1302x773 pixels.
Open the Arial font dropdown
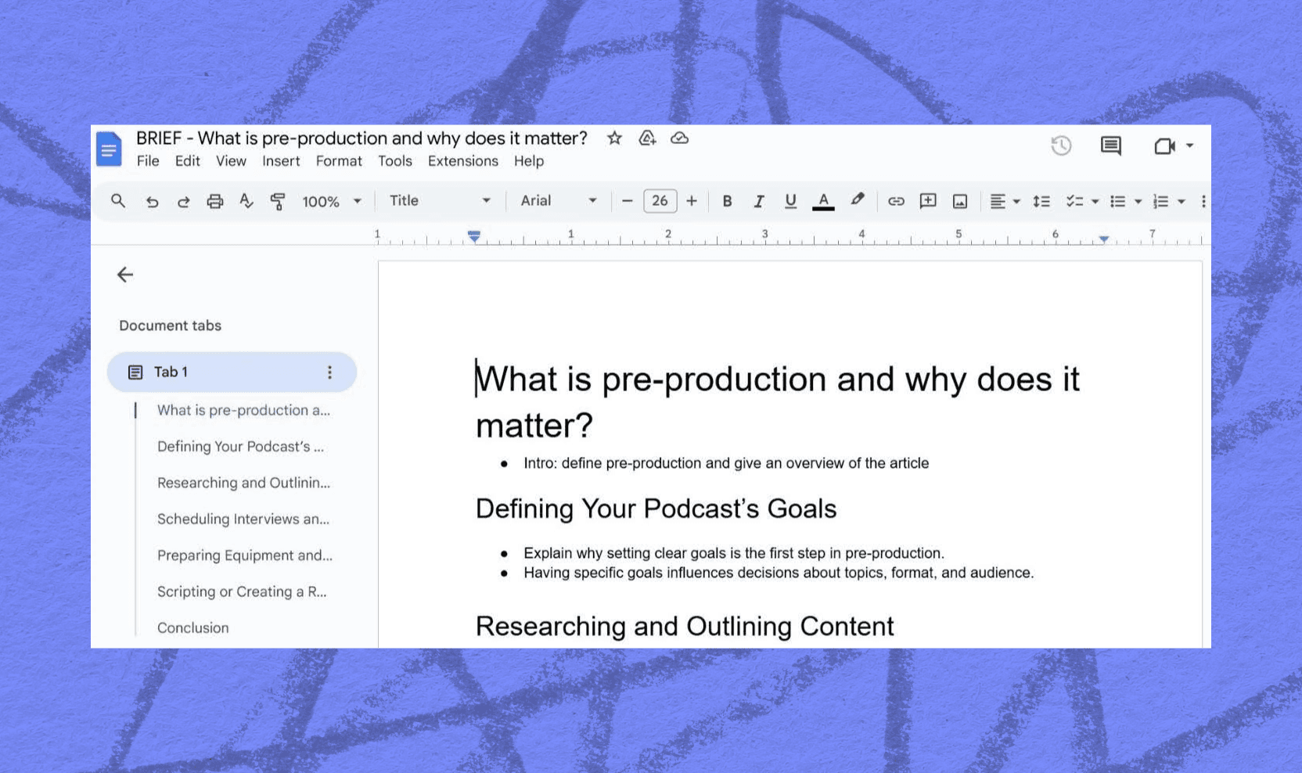pyautogui.click(x=559, y=201)
